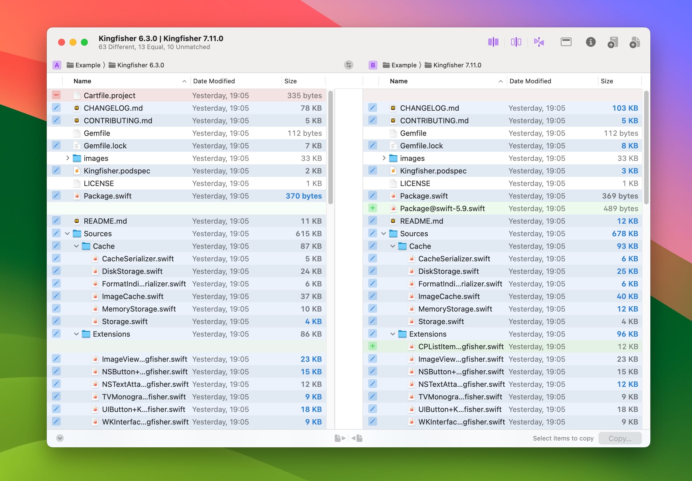This screenshot has height=481, width=692.
Task: Open the bottom-left circular chevron menu
Action: [60, 438]
